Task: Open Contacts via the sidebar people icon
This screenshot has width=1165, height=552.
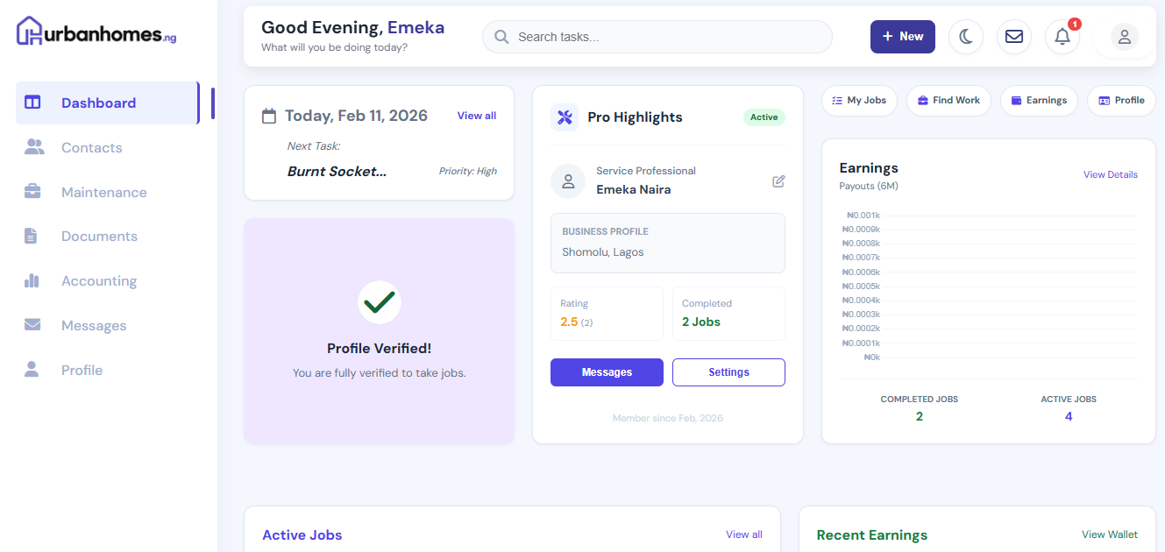Action: click(33, 146)
